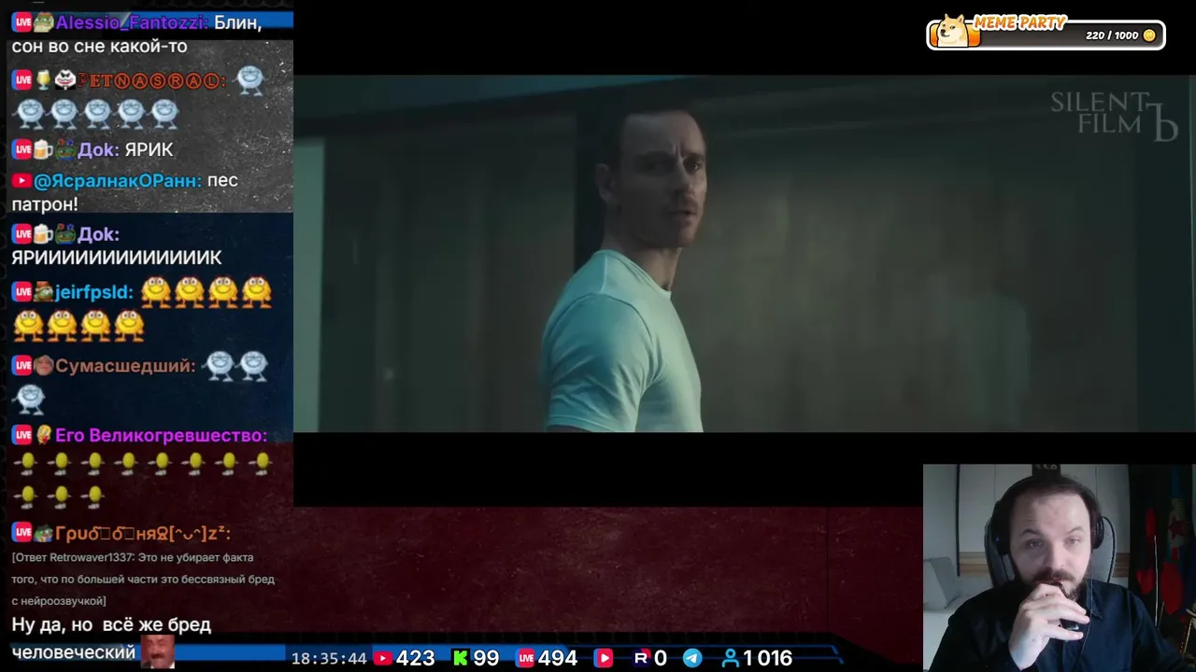The image size is (1196, 672).
Task: Click the LIVE viewer count 494
Action: coord(558,658)
